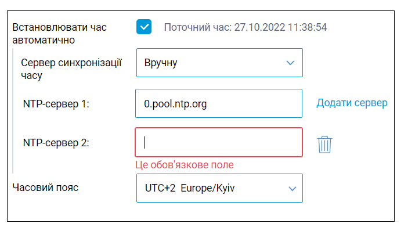408x238 pixels.
Task: Open the UTC+2 Europe/Kyiv time zone dropdown
Action: [x=219, y=188]
